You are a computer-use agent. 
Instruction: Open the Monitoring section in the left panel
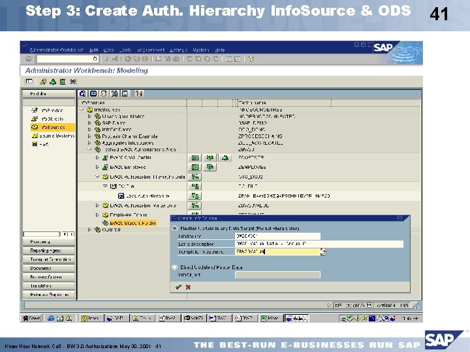48,242
